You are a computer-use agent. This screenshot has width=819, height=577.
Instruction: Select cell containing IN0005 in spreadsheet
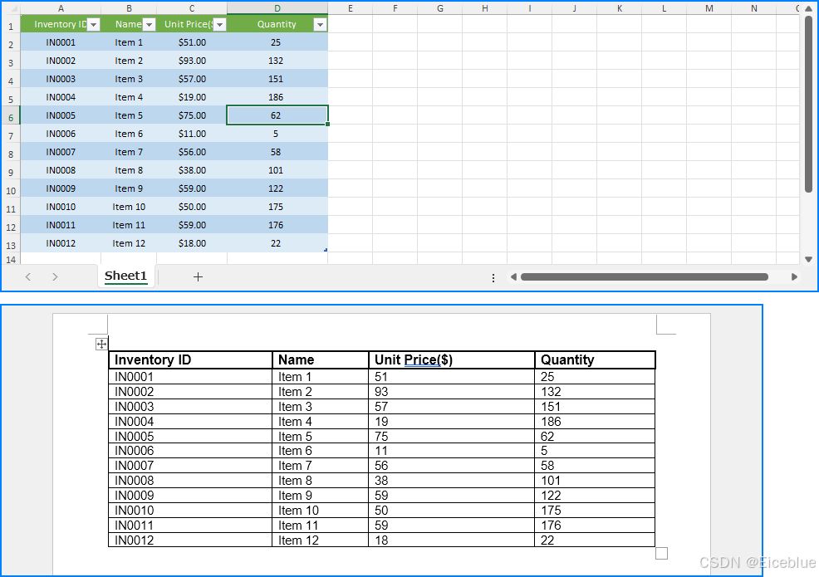[61, 115]
